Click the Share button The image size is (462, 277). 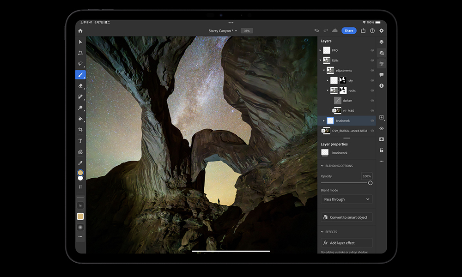click(349, 30)
